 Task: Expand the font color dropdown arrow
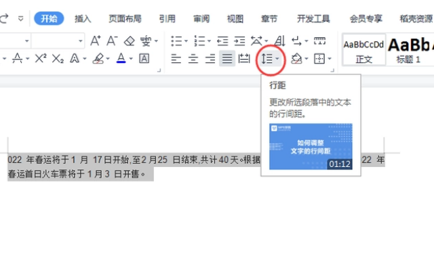pyautogui.click(x=131, y=59)
